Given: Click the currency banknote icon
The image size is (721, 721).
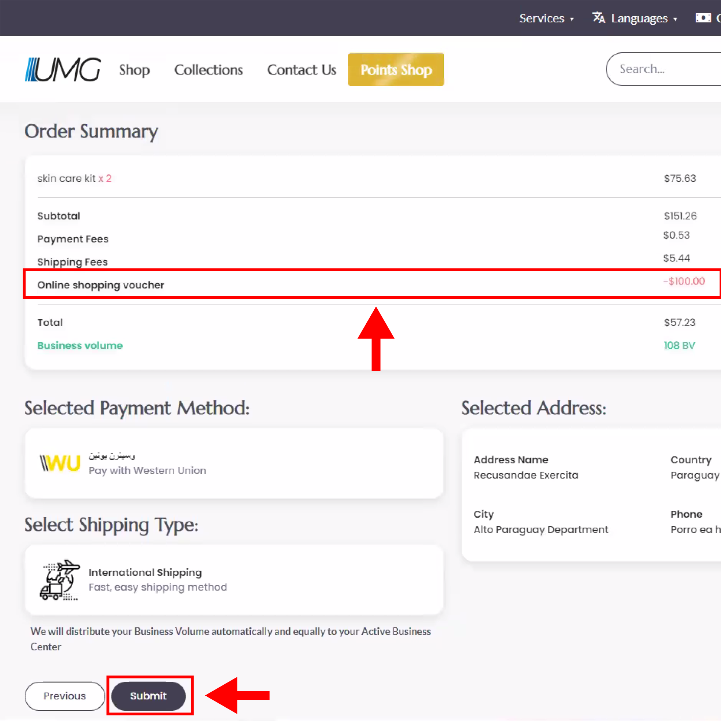Looking at the screenshot, I should click(x=703, y=18).
